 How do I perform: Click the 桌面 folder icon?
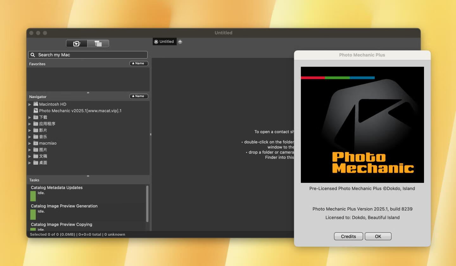pyautogui.click(x=36, y=163)
